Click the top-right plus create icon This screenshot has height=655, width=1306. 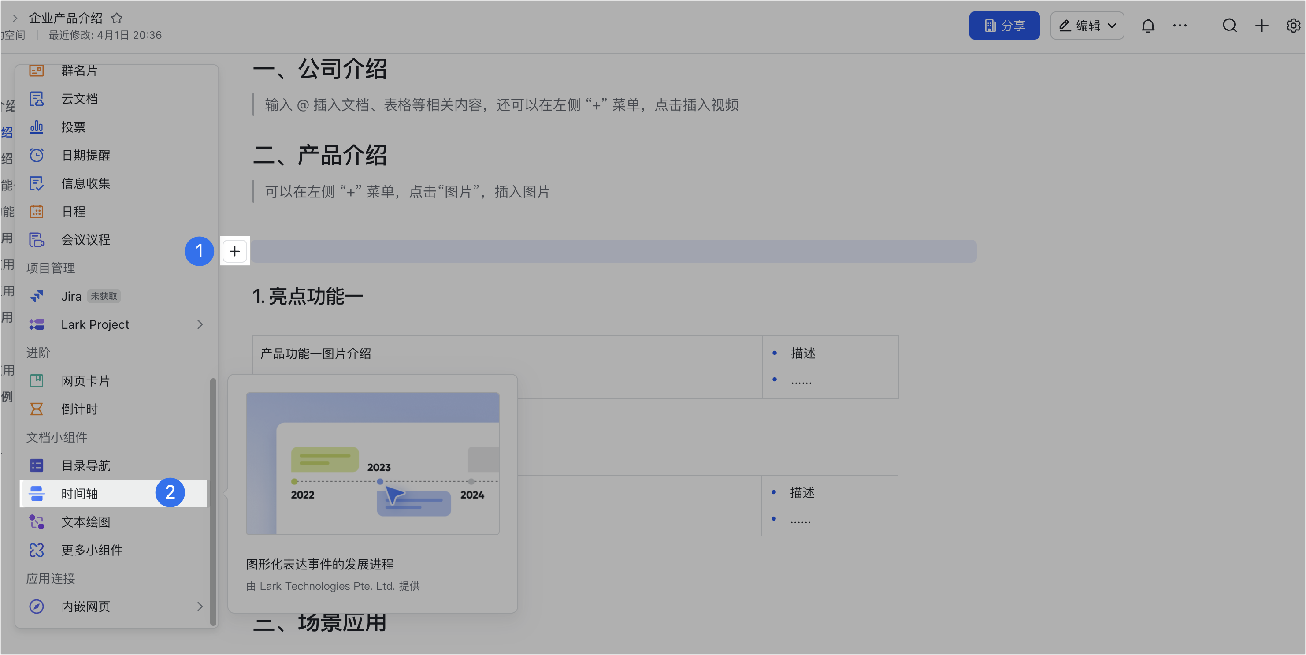tap(1261, 26)
